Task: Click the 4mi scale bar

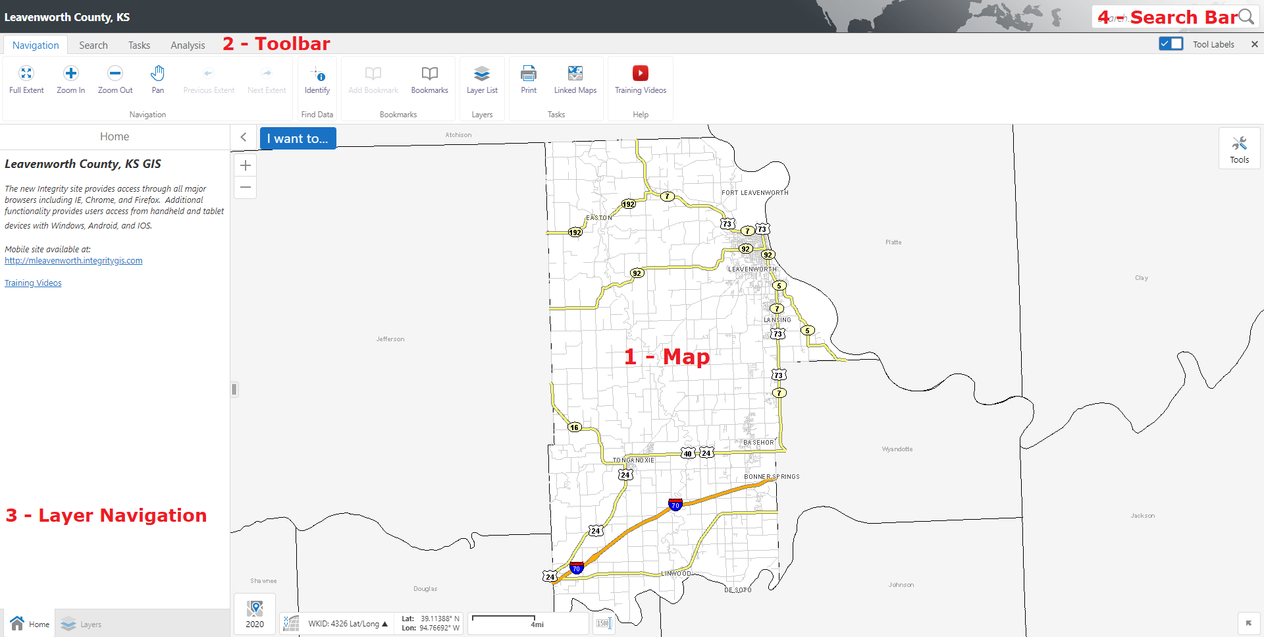Action: coord(528,623)
